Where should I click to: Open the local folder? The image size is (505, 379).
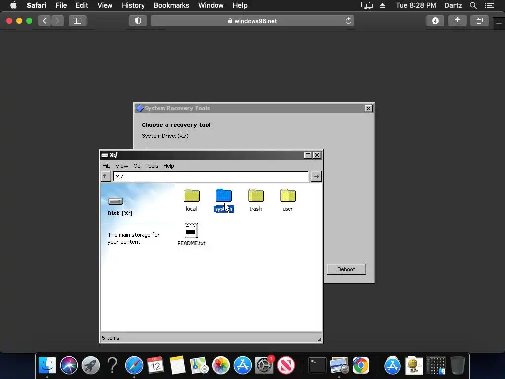192,200
